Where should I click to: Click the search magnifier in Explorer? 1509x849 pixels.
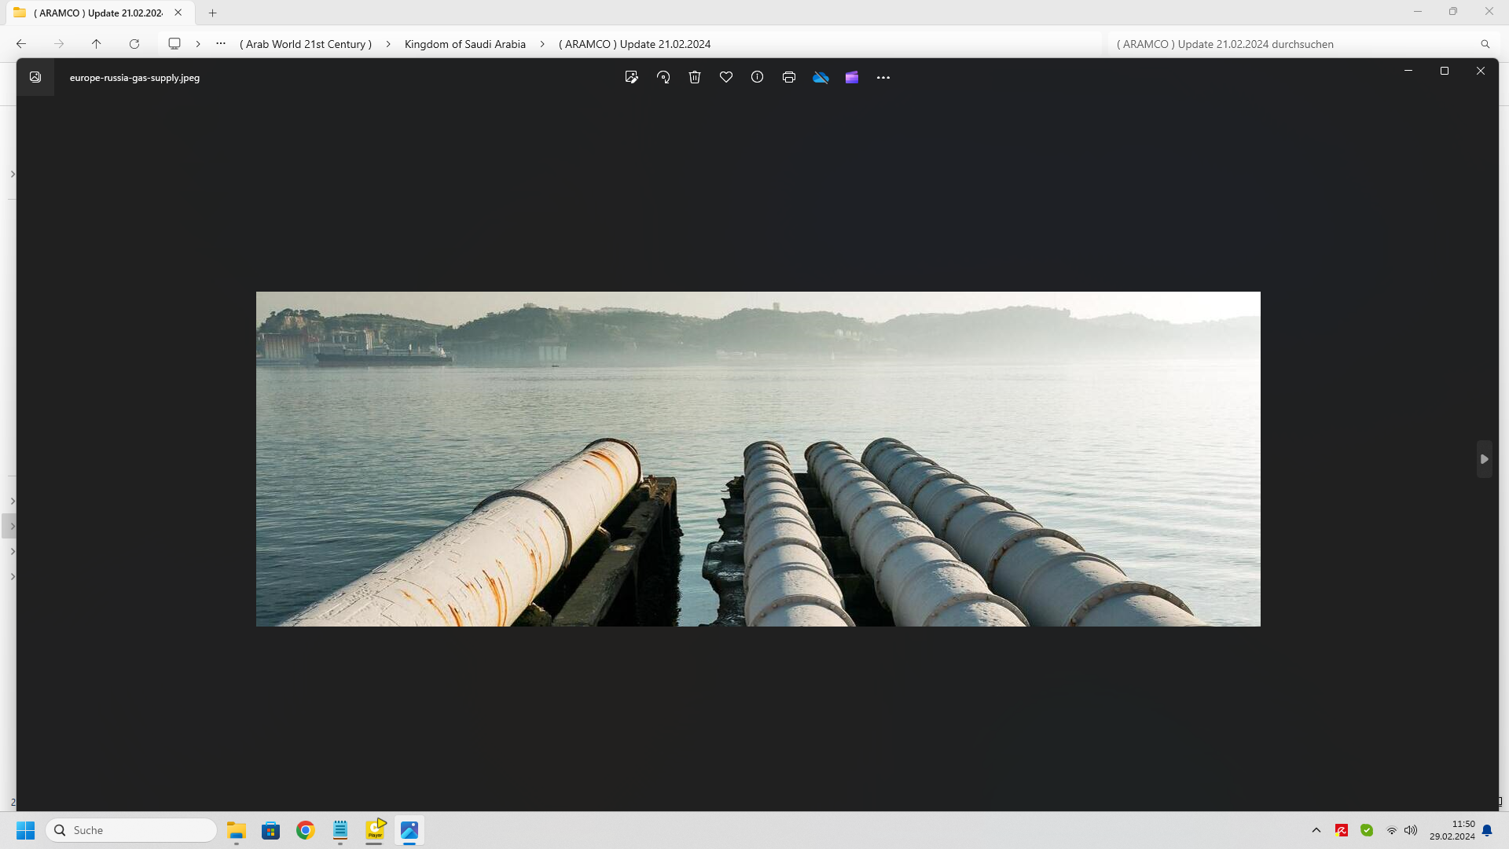(1485, 44)
